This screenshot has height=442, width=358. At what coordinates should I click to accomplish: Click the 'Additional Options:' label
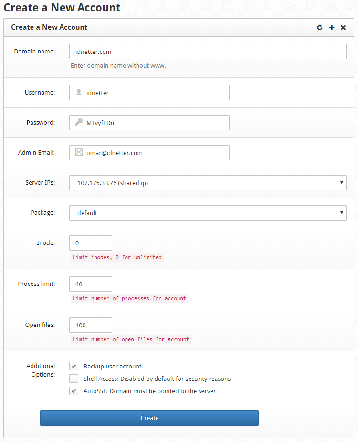41,370
